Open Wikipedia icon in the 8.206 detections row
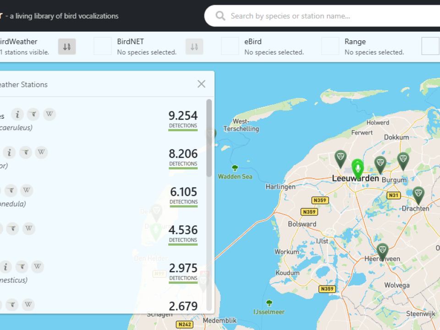The width and height of the screenshot is (440, 330). [41, 152]
